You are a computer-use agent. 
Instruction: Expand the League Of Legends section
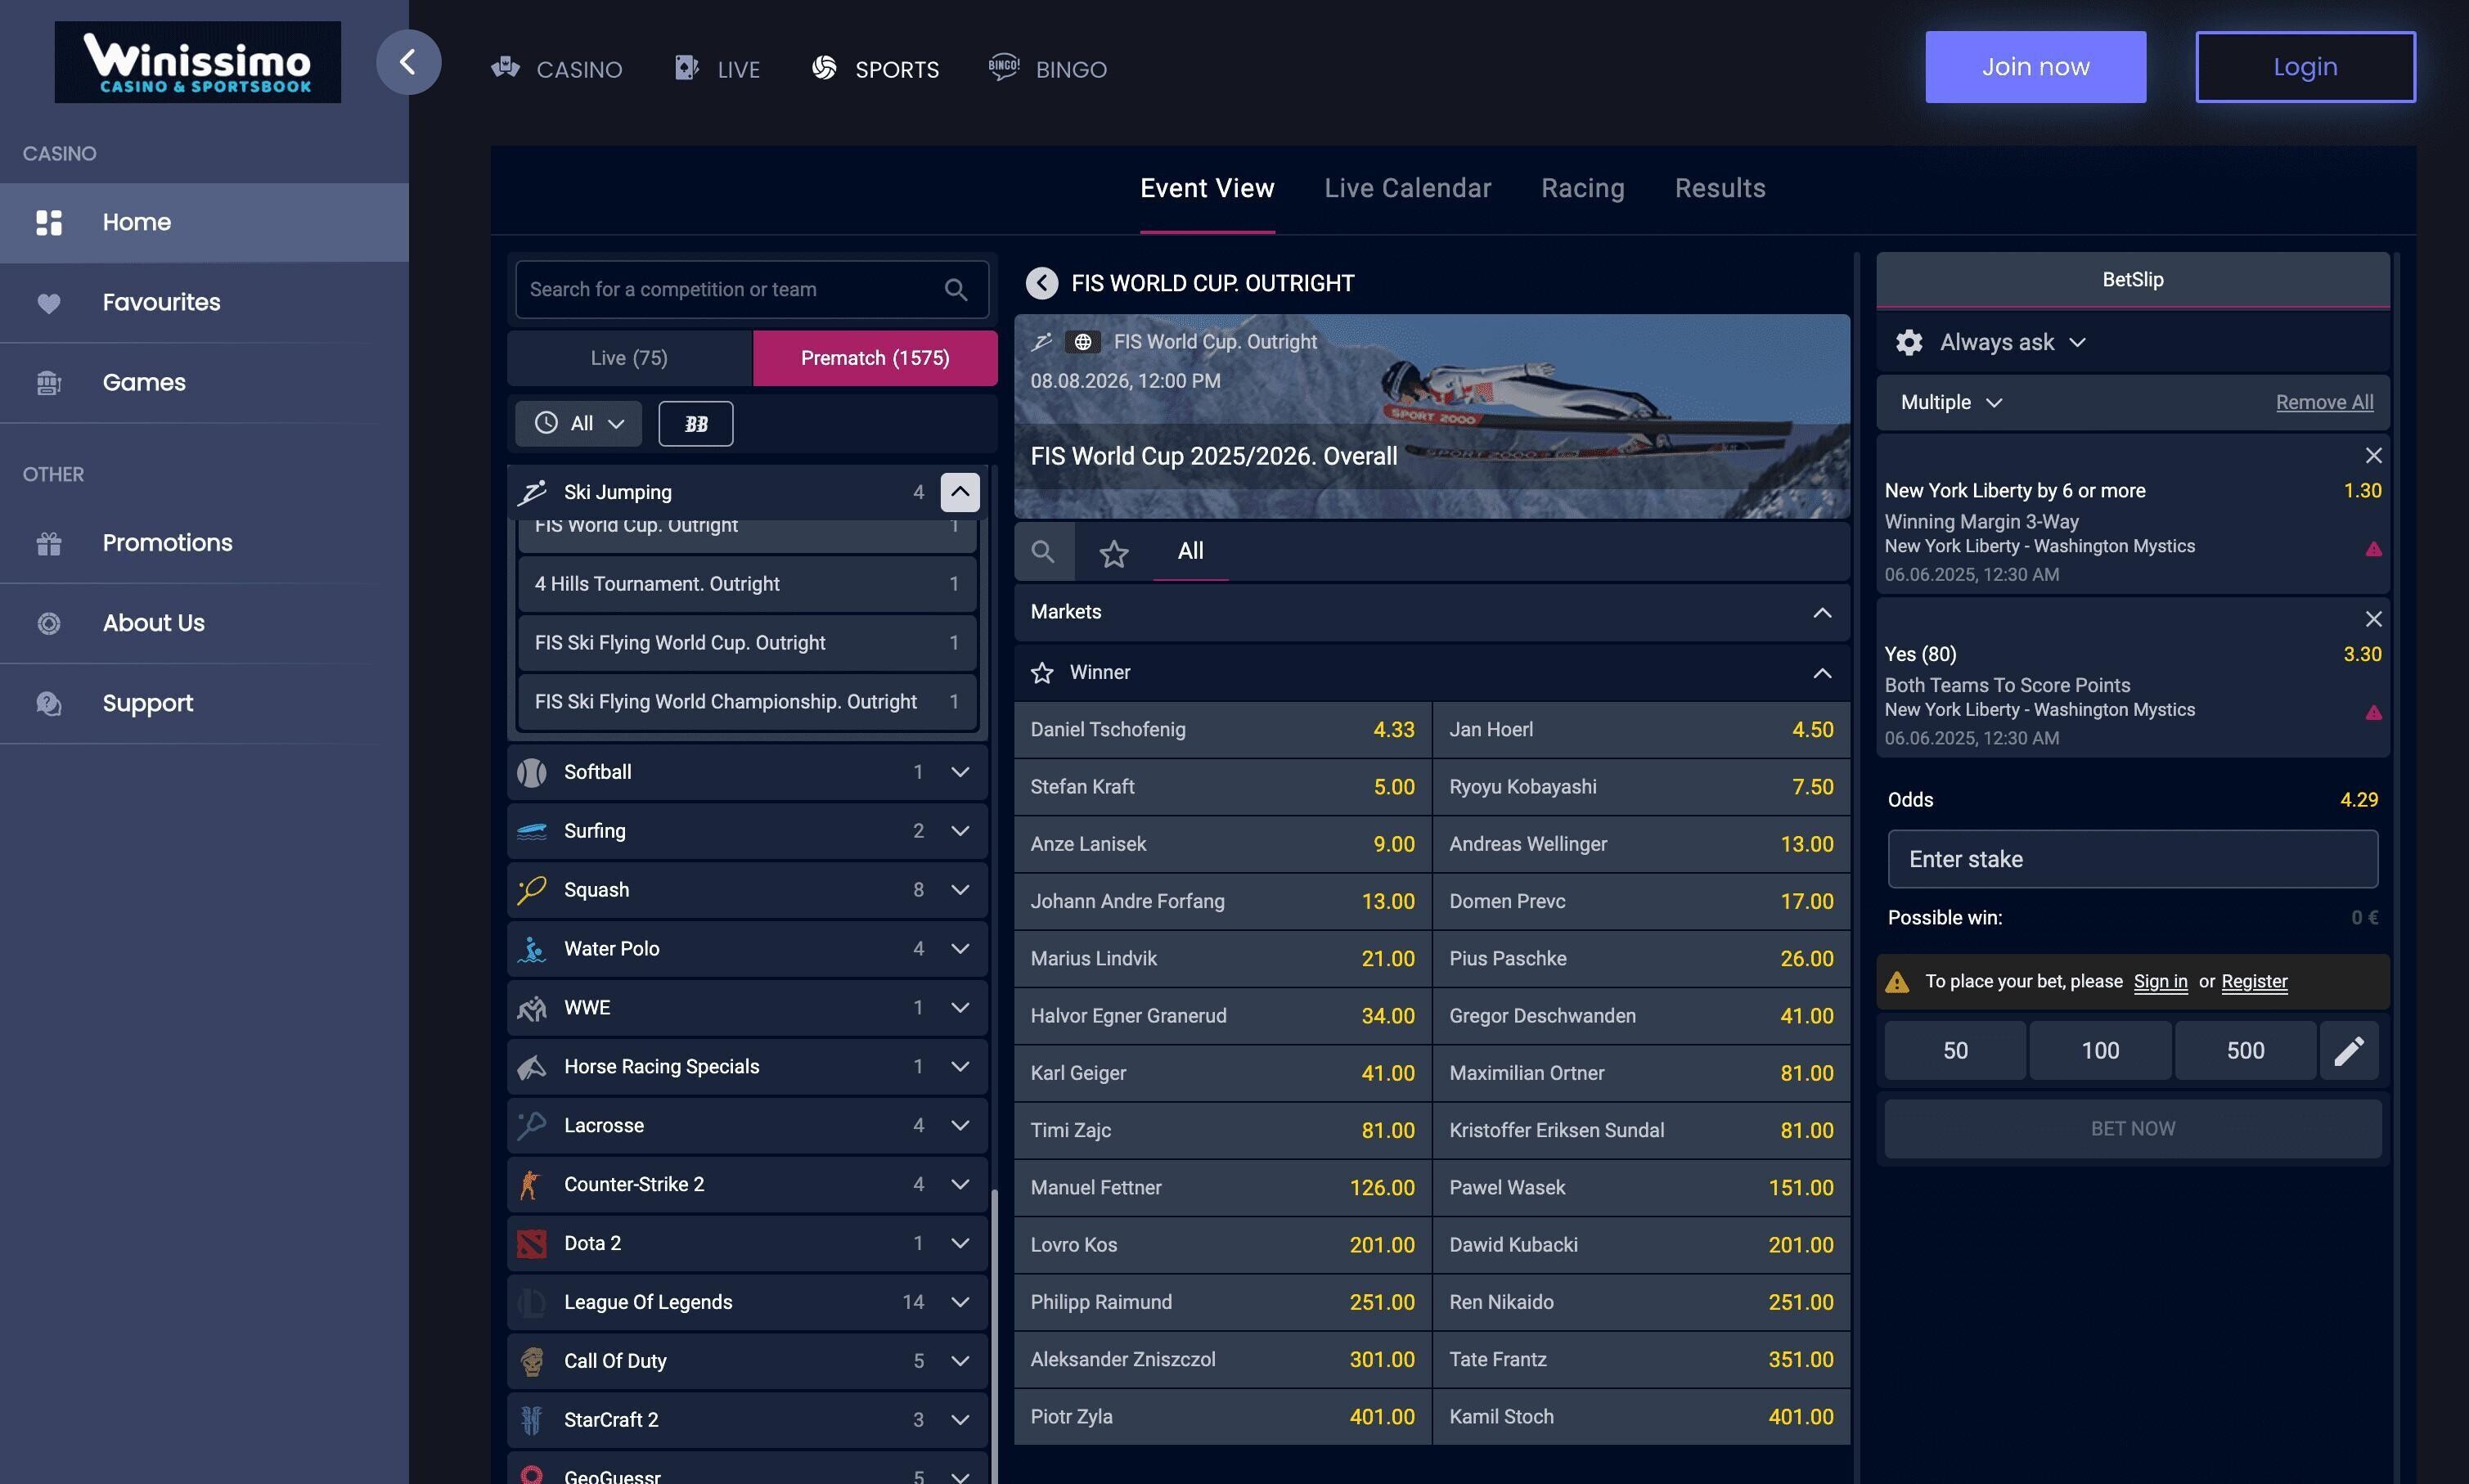pos(959,1302)
